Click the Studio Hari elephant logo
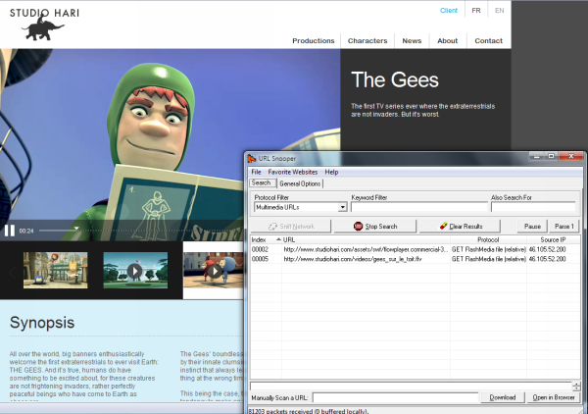Viewport: 588px width, 414px height. [44, 25]
